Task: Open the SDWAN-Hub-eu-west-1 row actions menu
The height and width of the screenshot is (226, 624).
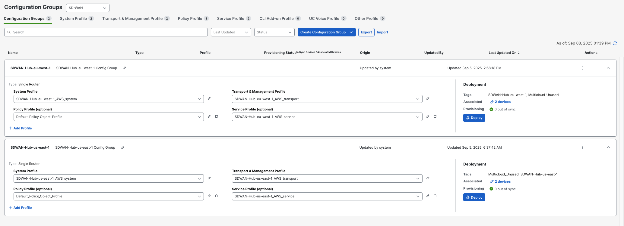Action: (x=582, y=68)
